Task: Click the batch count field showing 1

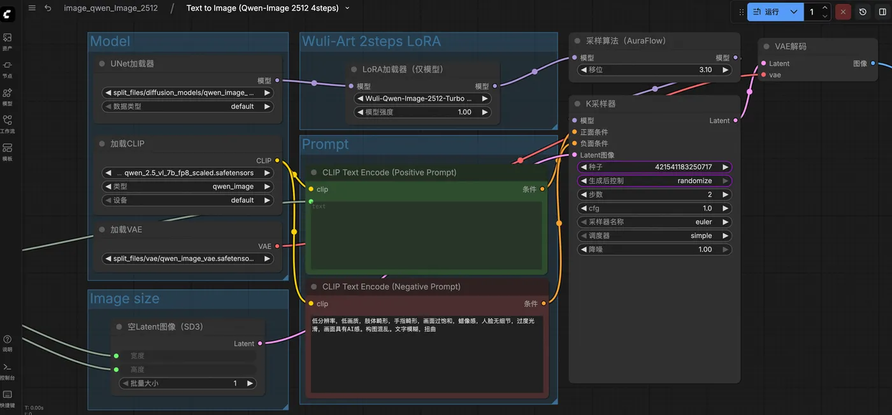Action: pos(812,11)
